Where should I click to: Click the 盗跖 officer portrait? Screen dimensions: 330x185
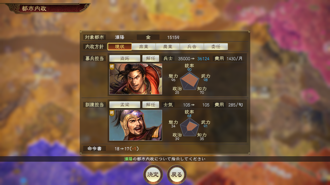click(136, 79)
